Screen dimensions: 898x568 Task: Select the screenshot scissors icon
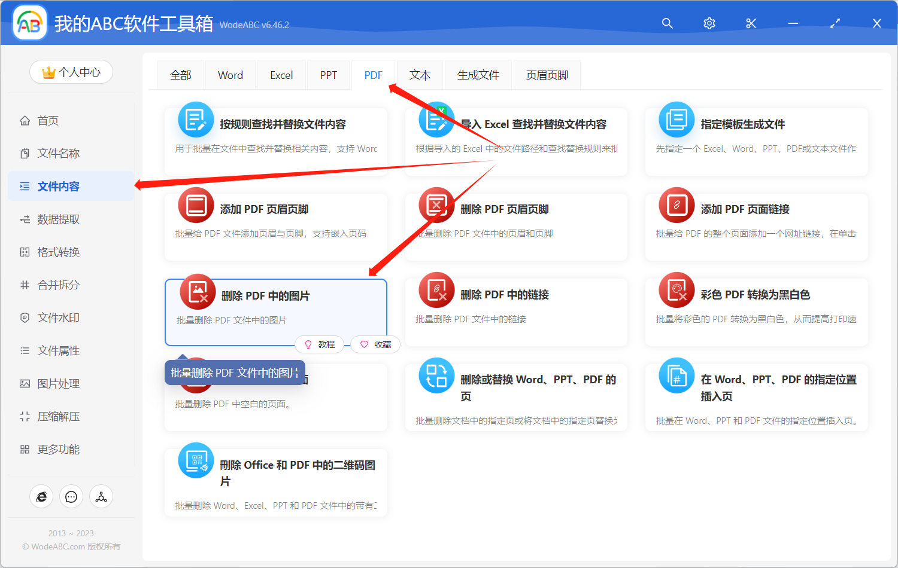[x=751, y=23]
